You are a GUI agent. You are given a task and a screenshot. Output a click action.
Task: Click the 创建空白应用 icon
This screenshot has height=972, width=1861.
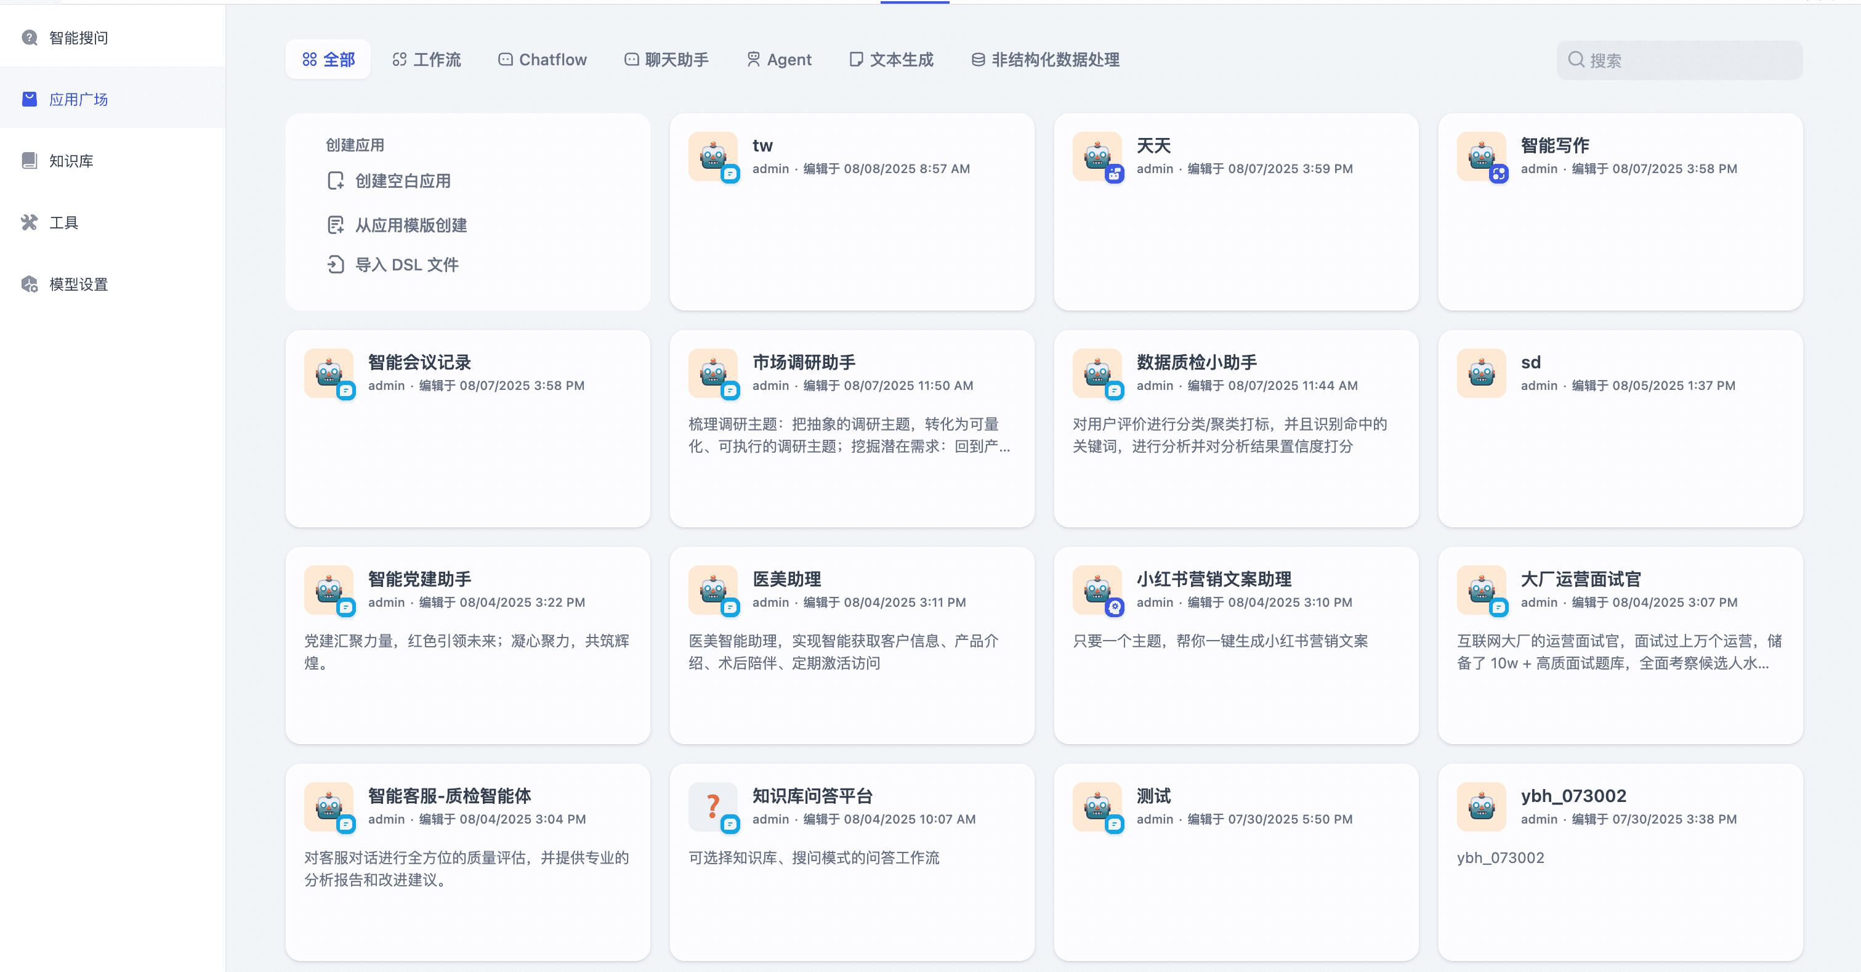335,180
